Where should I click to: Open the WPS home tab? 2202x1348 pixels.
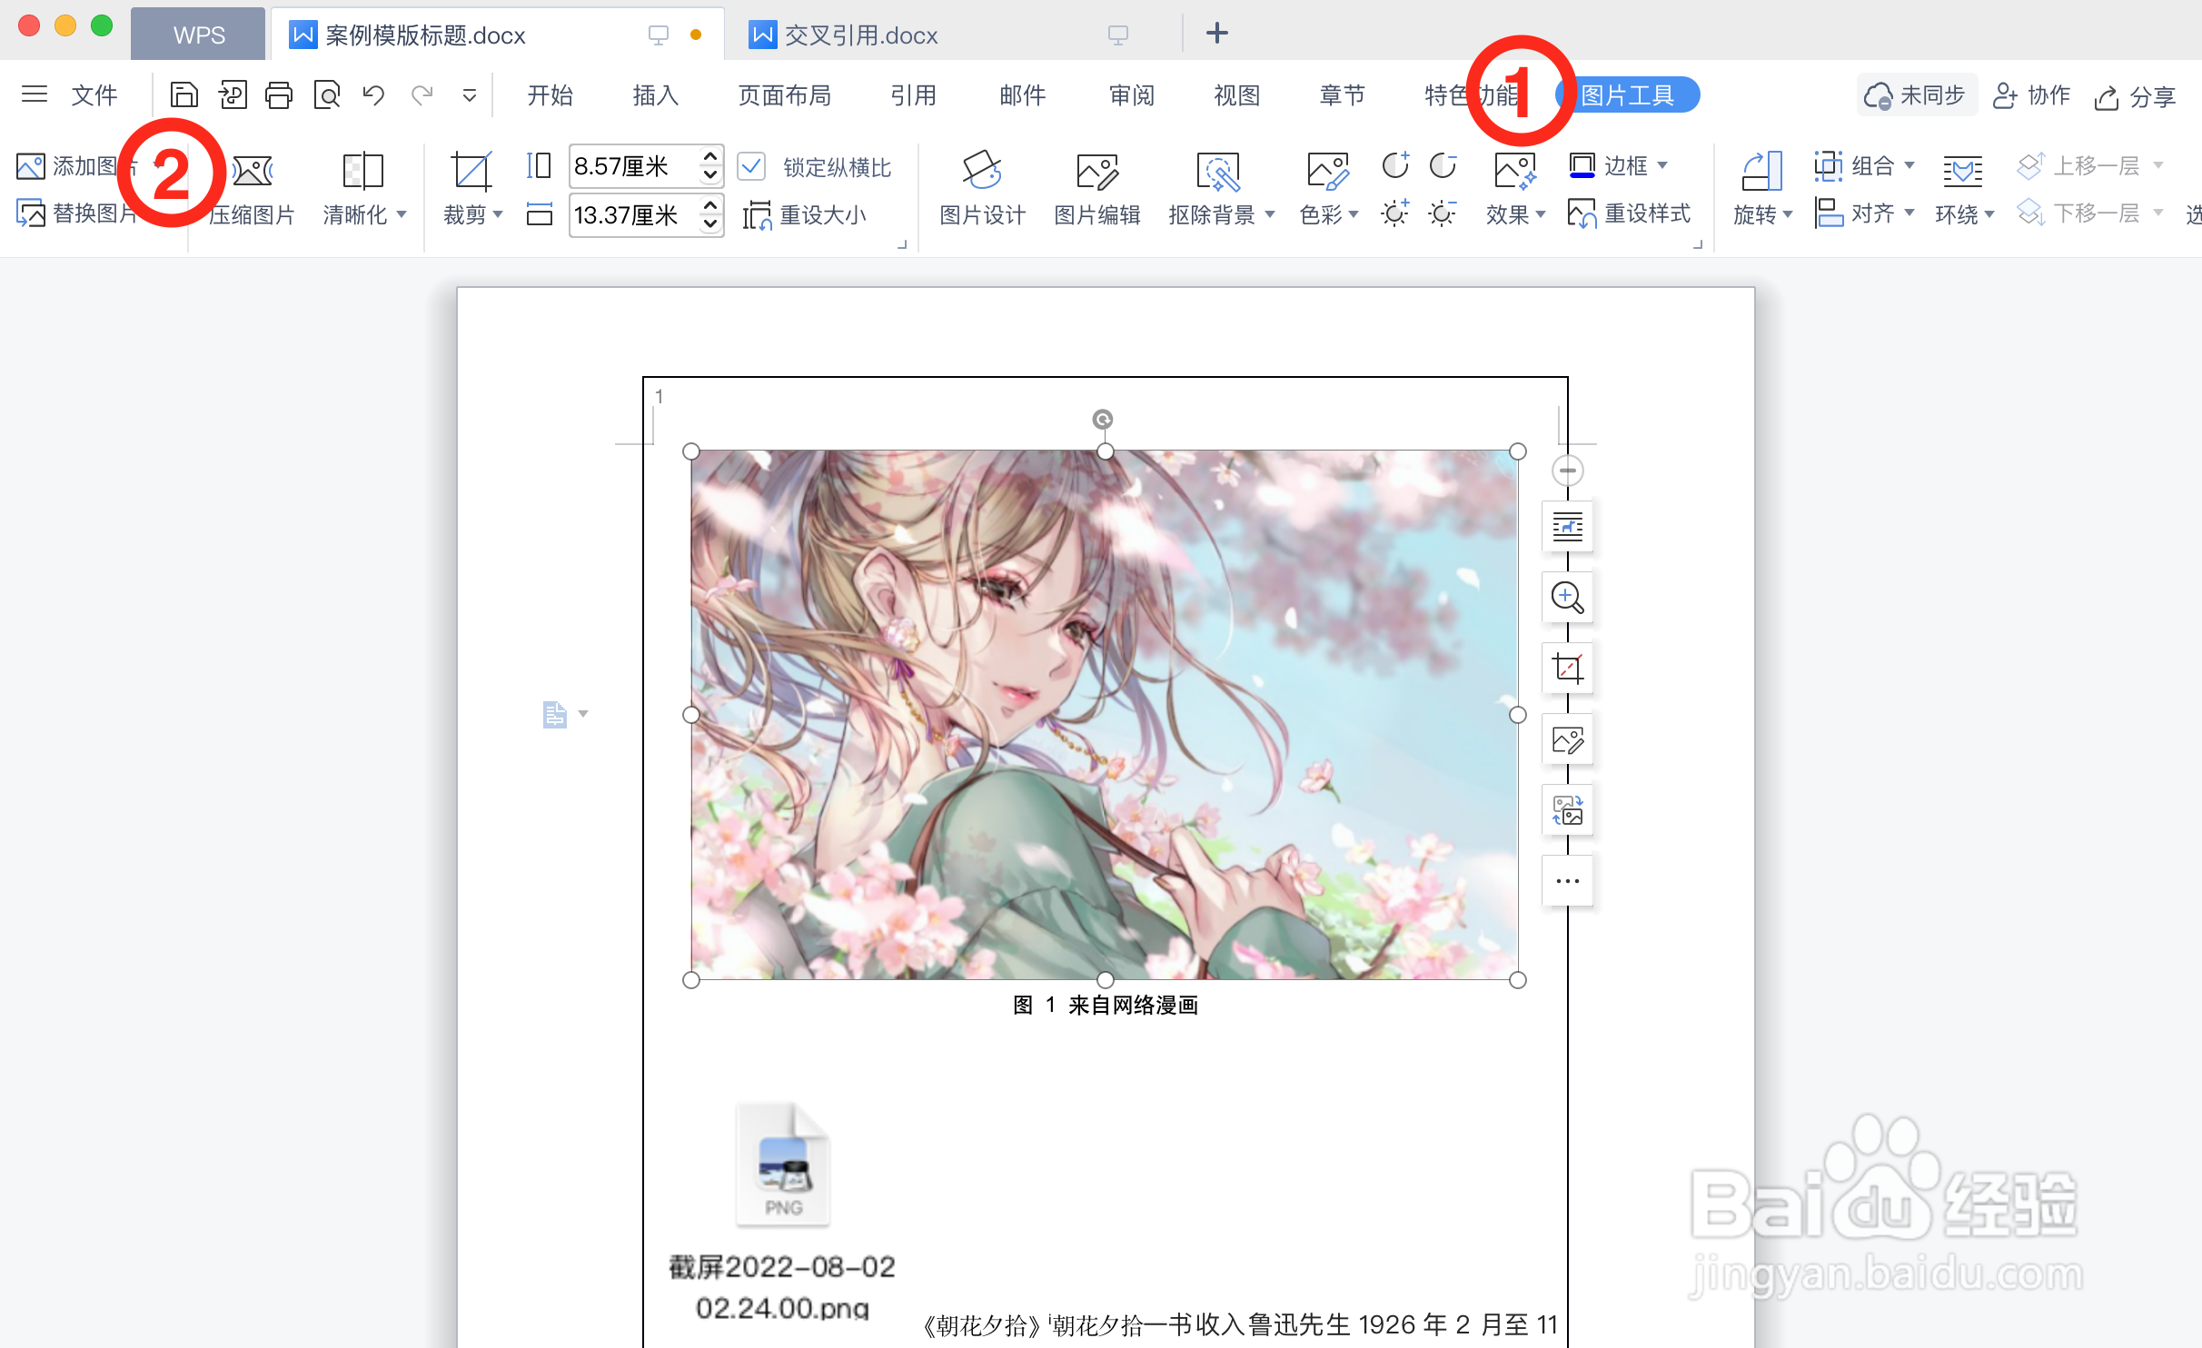199,35
